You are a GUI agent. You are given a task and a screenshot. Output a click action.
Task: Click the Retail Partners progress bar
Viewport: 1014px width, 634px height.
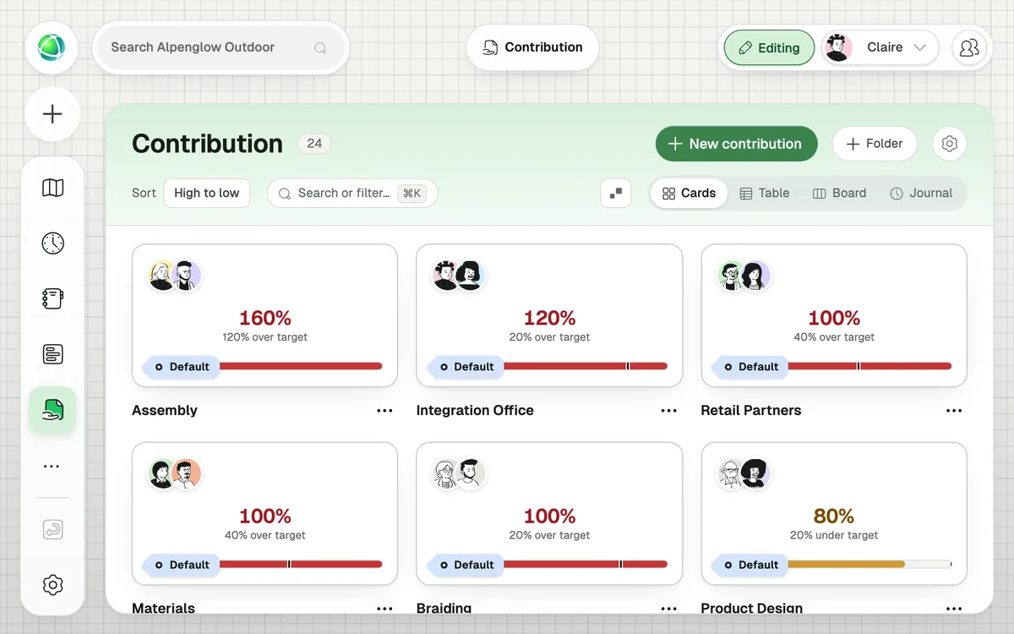point(870,366)
